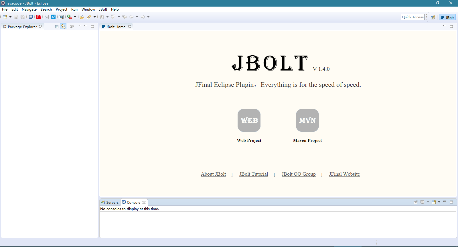
Task: Open the New wizard dropdown arrow
Action: tap(10, 17)
